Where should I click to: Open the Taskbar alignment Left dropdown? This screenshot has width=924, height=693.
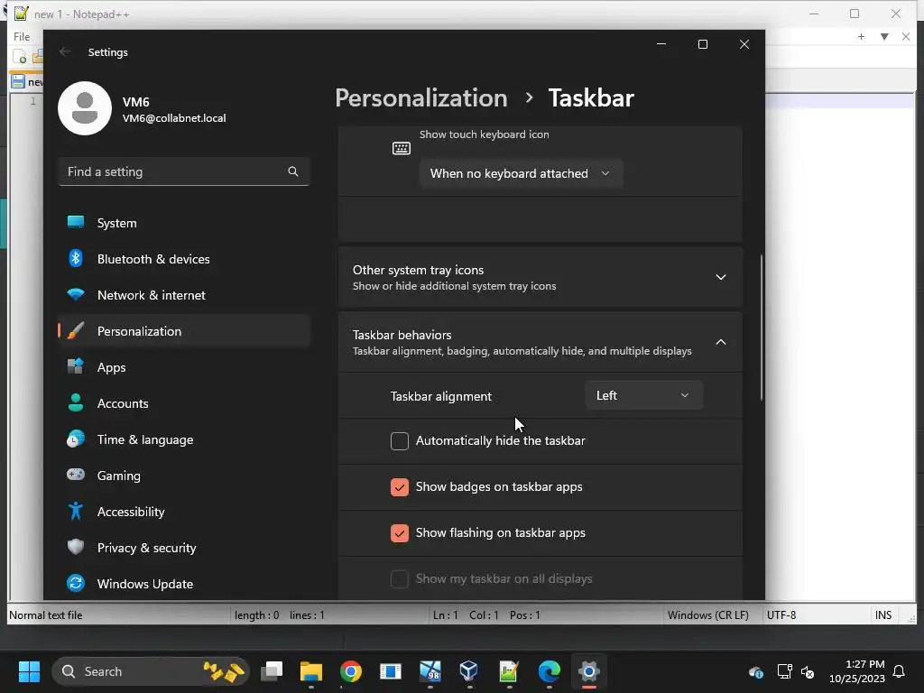click(643, 395)
